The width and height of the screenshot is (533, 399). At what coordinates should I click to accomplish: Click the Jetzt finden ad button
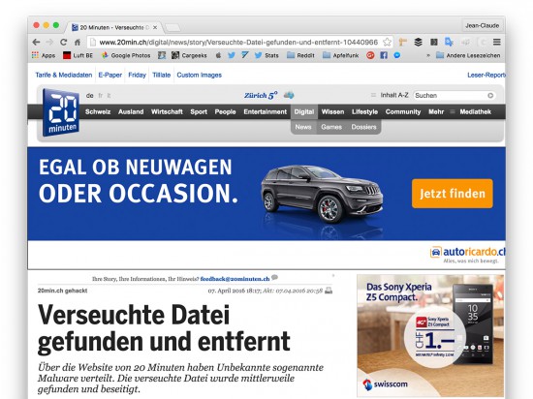click(453, 194)
